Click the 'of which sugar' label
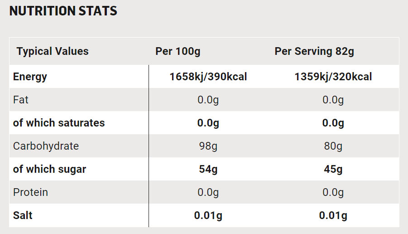The width and height of the screenshot is (408, 234). [x=49, y=170]
